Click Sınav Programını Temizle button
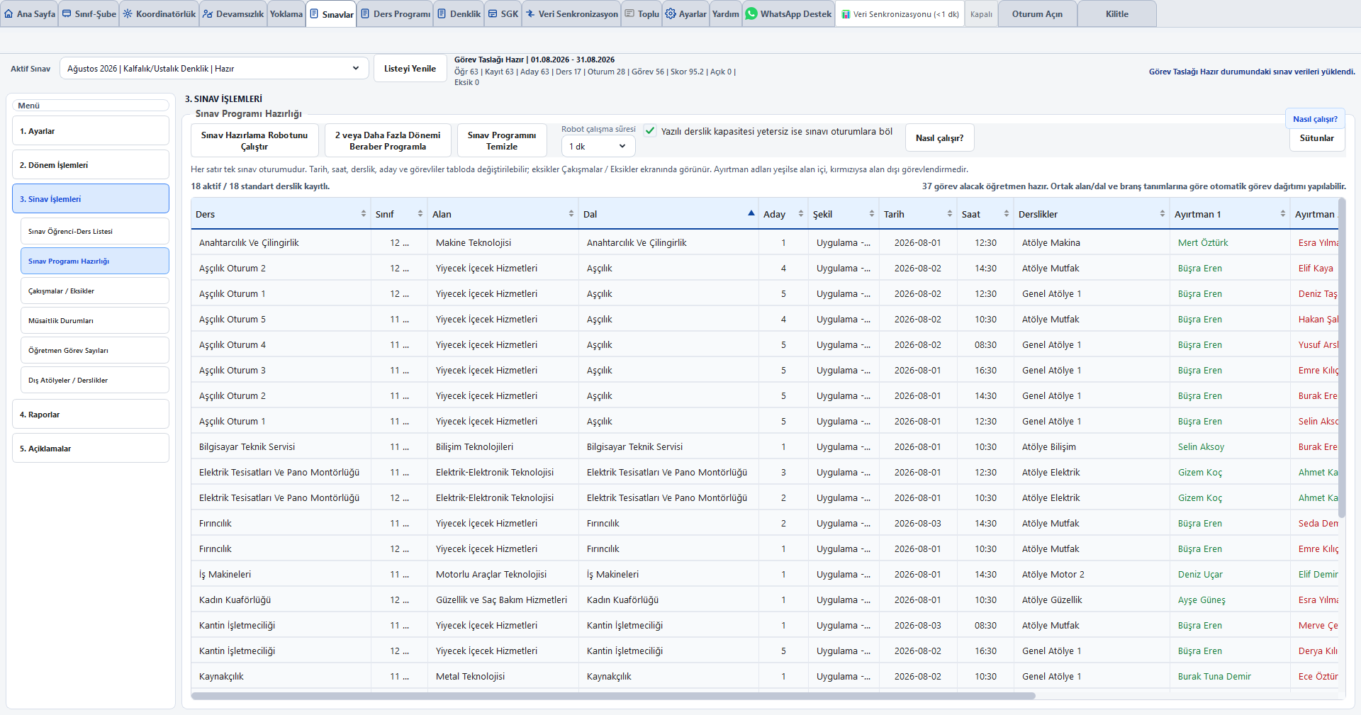The height and width of the screenshot is (715, 1361). click(502, 140)
